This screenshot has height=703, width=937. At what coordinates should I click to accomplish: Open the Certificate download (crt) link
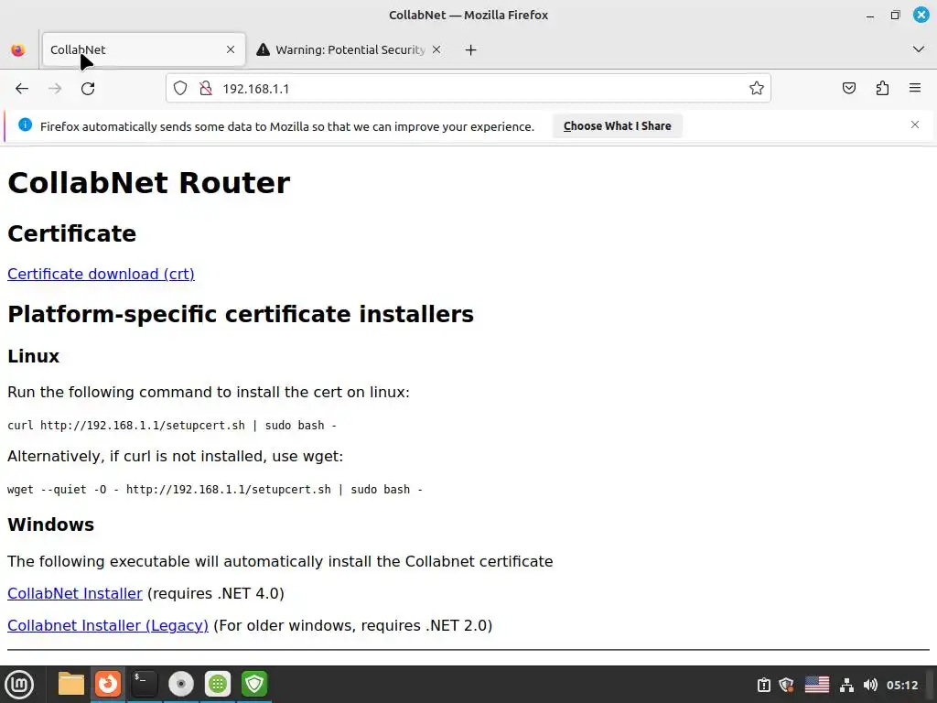101,274
